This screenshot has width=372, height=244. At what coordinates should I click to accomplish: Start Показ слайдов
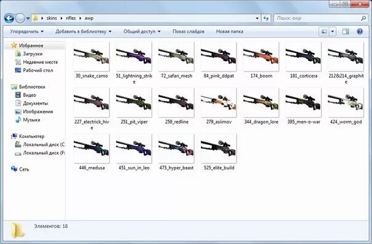click(x=188, y=31)
